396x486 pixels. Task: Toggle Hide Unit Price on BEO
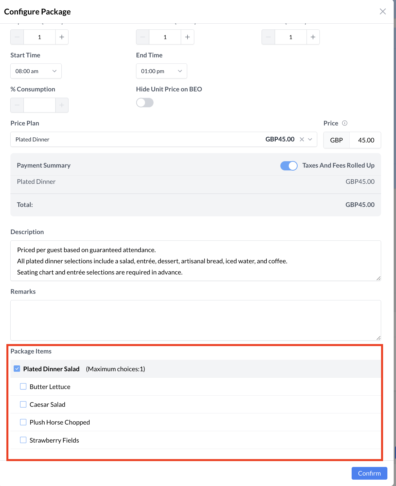click(x=145, y=103)
